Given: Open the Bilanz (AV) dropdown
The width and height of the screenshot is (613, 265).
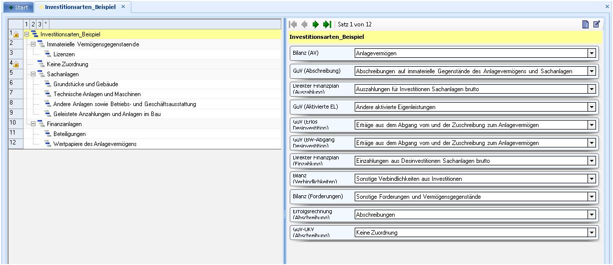Looking at the screenshot, I should (592, 53).
